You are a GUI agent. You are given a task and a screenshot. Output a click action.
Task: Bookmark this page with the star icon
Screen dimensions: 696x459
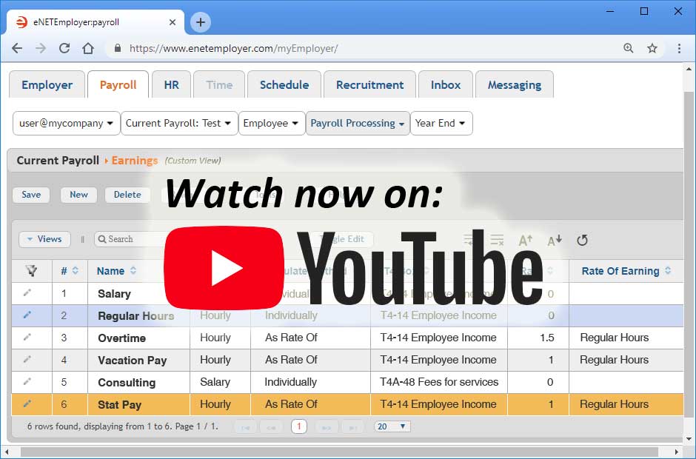click(652, 48)
